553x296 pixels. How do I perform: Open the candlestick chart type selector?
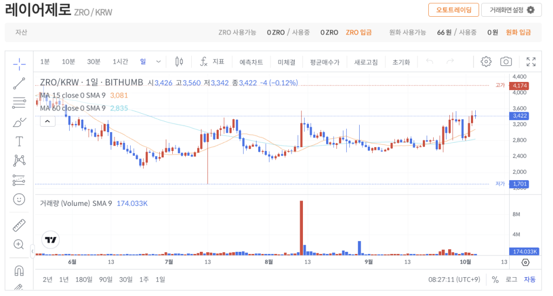point(180,61)
